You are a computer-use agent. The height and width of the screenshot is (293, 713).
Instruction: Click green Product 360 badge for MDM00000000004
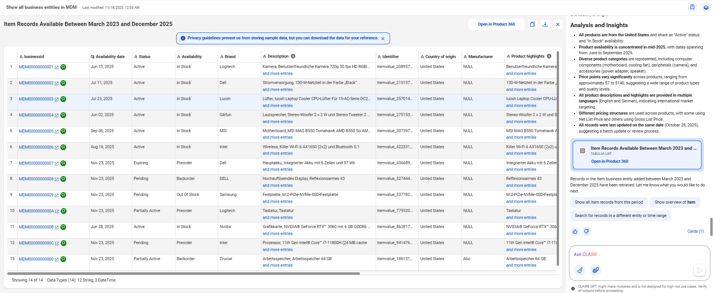tap(63, 115)
